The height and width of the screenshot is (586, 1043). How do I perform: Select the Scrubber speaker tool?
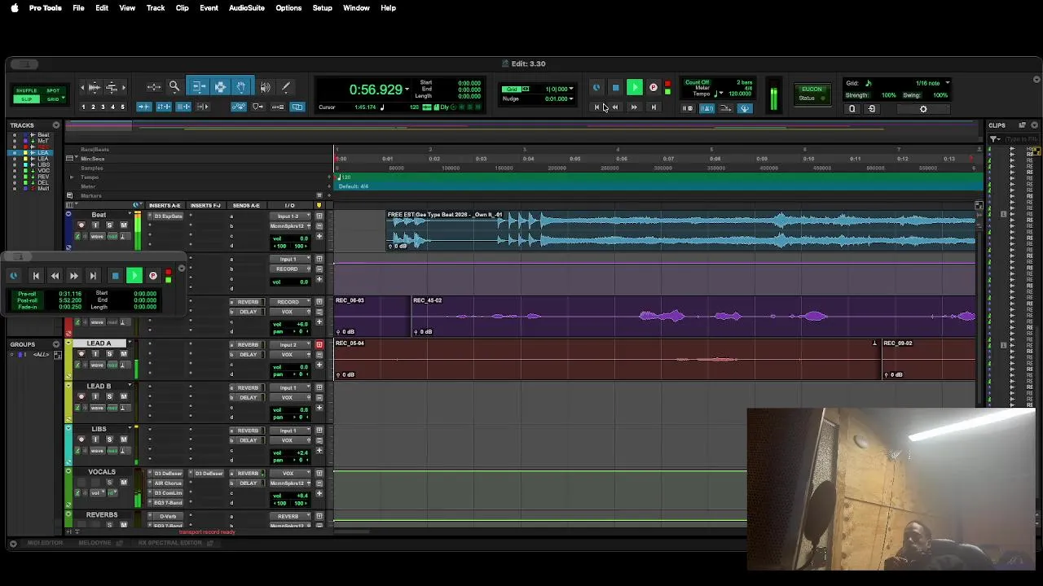(x=266, y=86)
